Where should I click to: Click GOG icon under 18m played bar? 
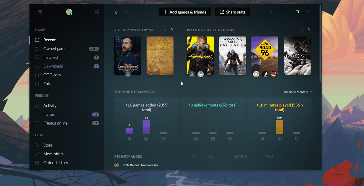point(280,138)
